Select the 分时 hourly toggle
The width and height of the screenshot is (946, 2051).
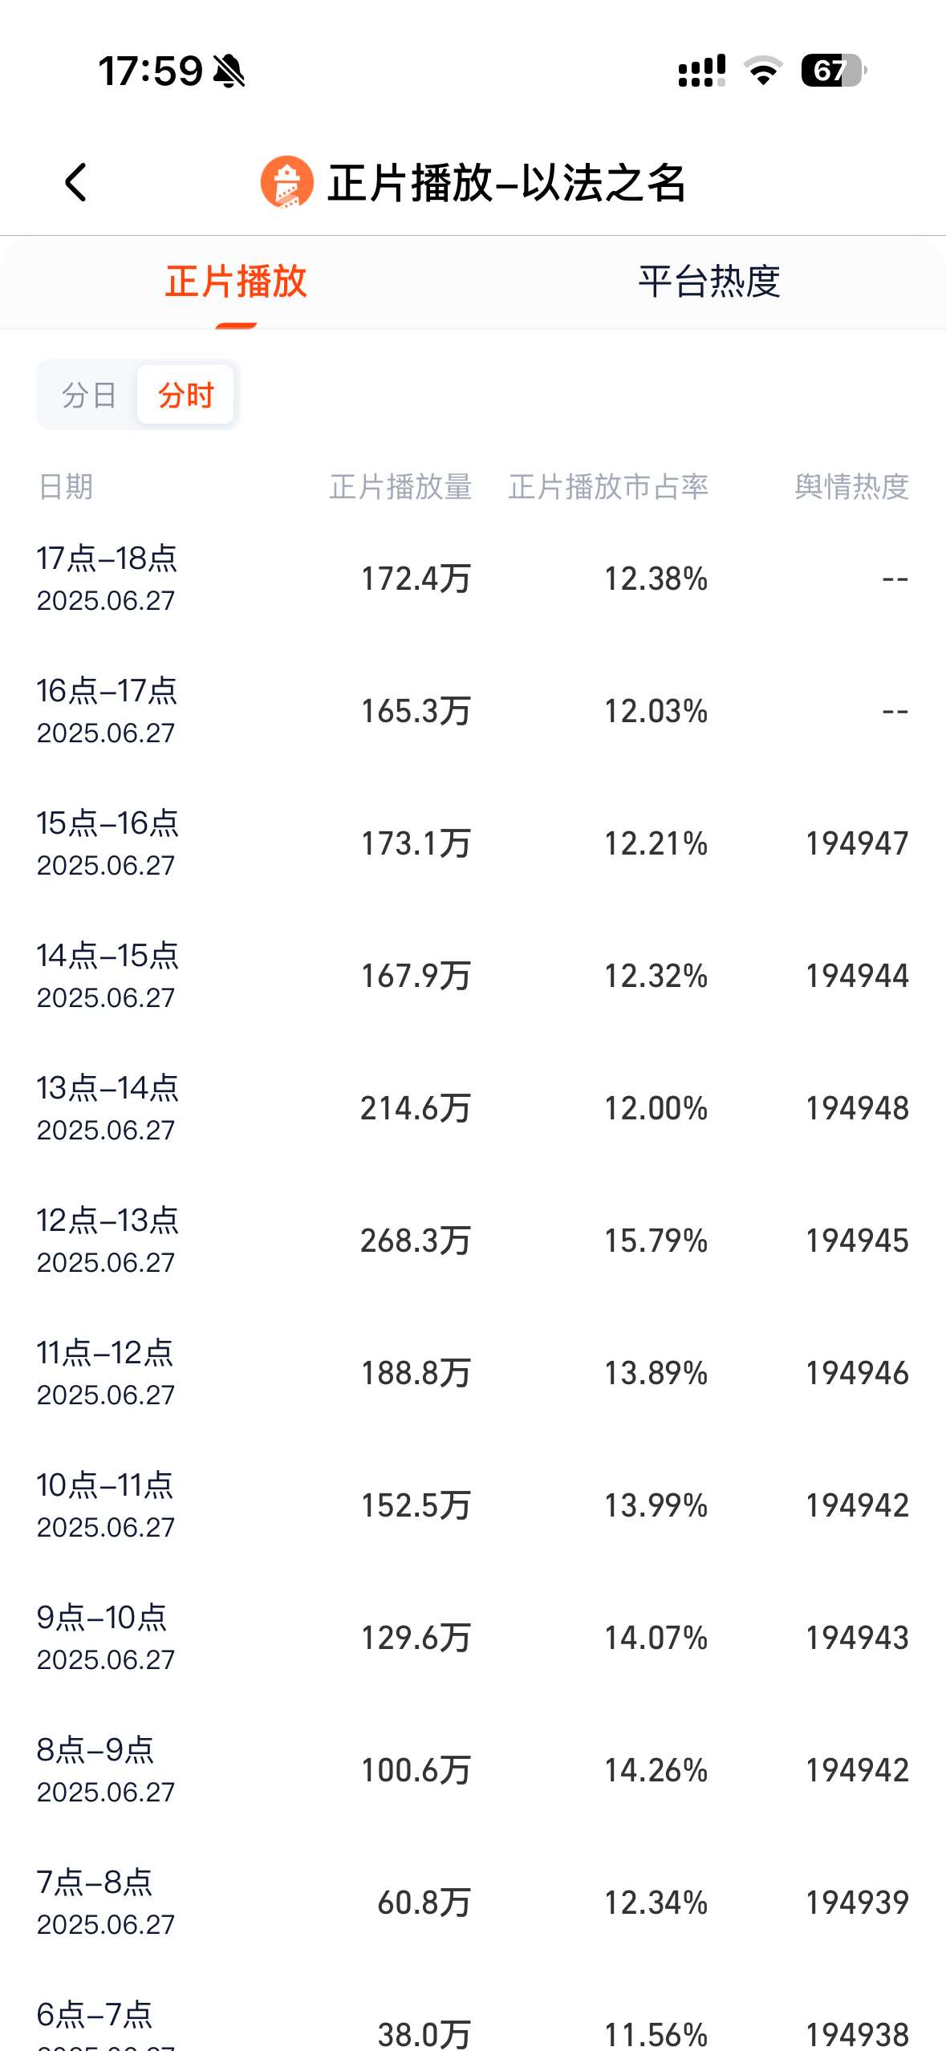click(186, 395)
